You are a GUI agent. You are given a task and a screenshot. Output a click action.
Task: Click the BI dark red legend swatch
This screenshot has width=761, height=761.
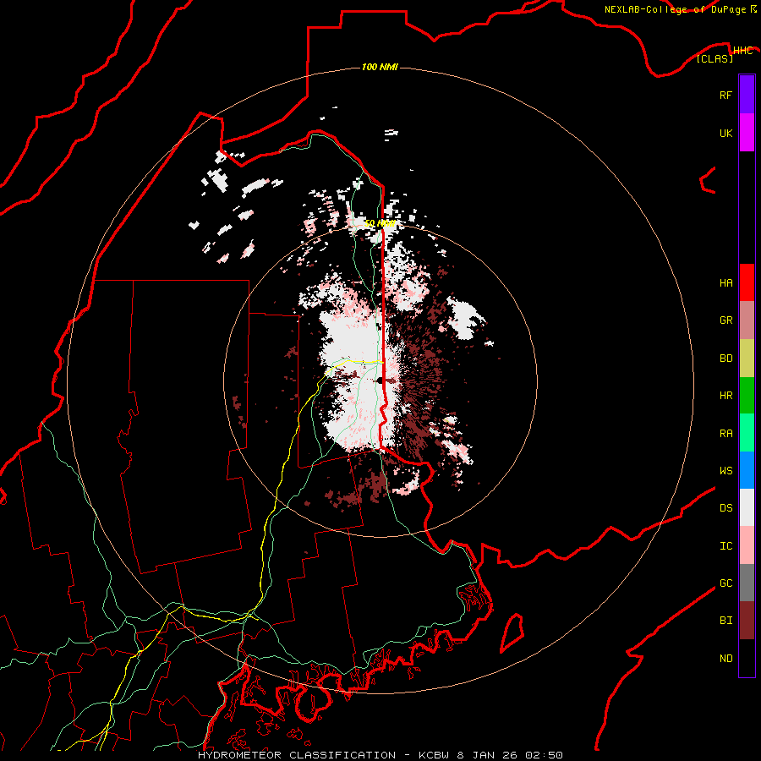click(x=747, y=621)
